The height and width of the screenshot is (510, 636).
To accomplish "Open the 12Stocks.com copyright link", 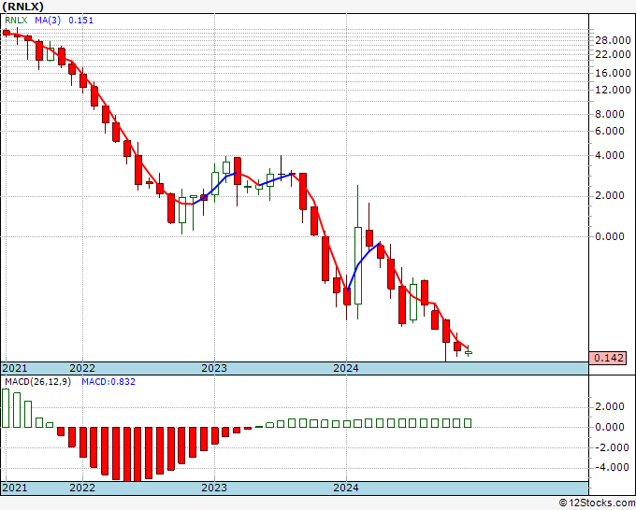I will pyautogui.click(x=597, y=503).
